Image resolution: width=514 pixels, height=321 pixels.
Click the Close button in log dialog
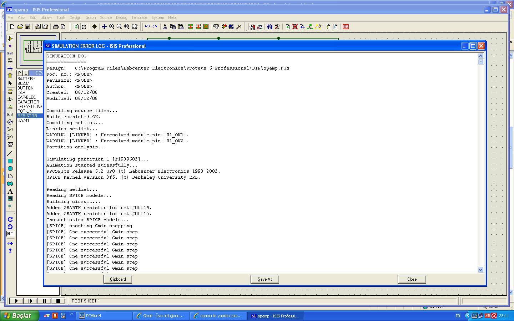pyautogui.click(x=412, y=279)
